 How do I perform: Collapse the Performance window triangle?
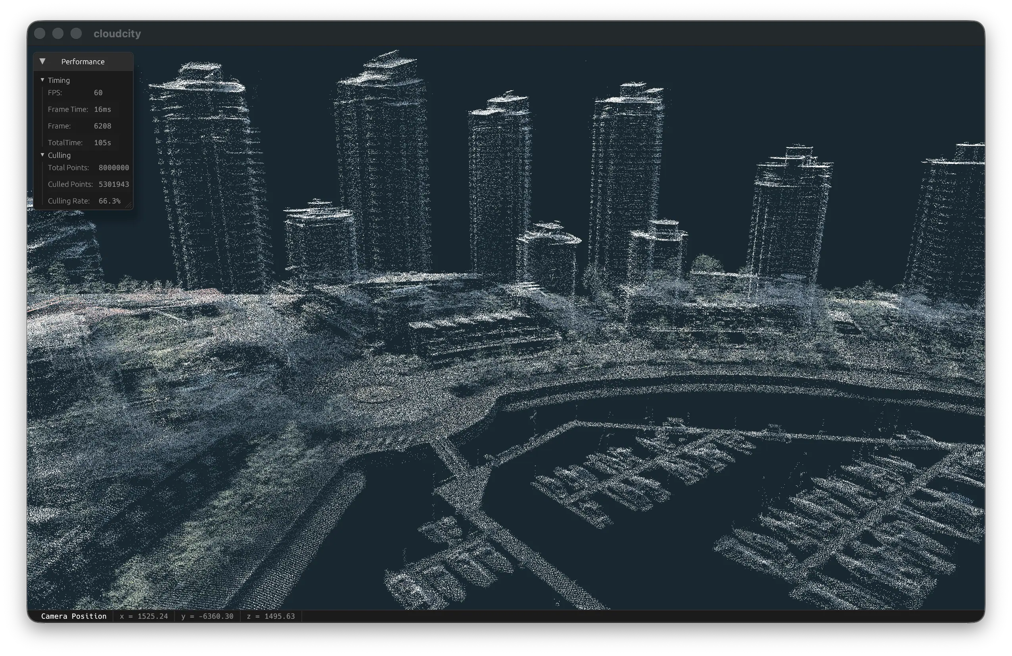pos(42,61)
